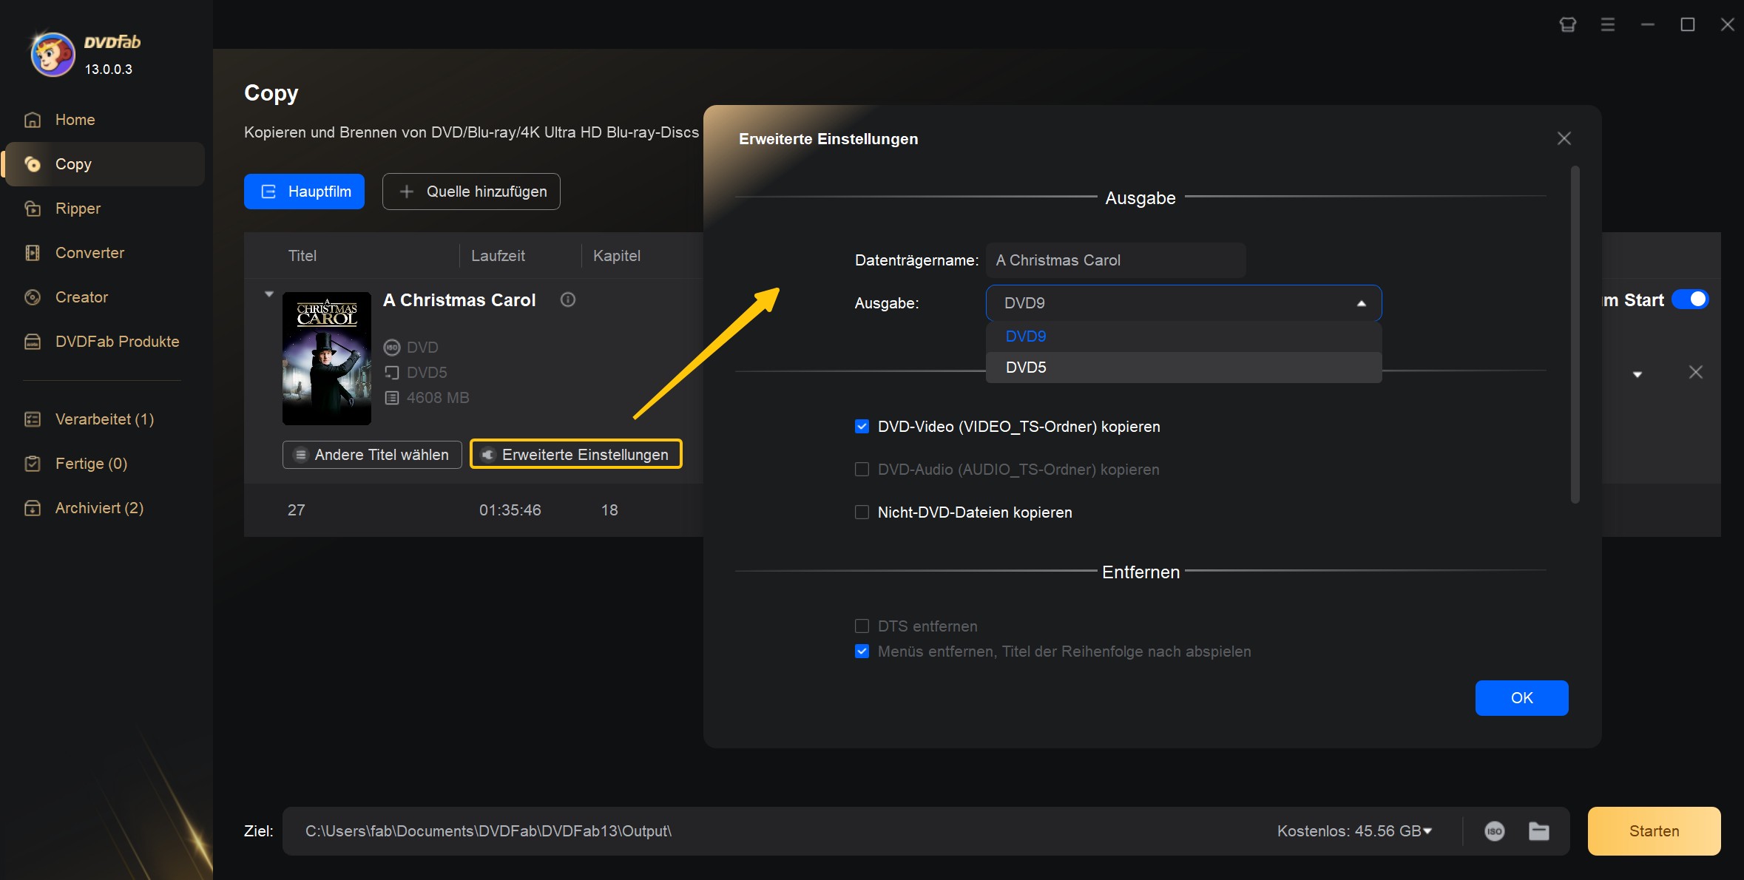Click the Verarbeitet list icon
1744x880 pixels.
point(33,419)
